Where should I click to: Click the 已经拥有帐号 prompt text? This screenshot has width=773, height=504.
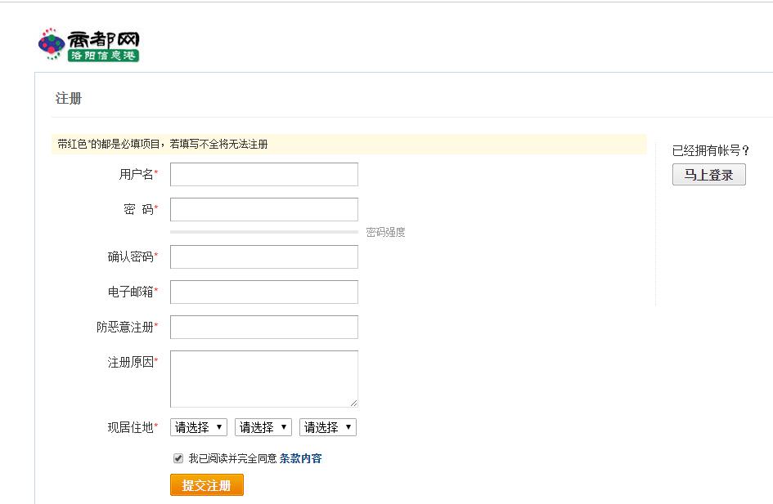(708, 149)
